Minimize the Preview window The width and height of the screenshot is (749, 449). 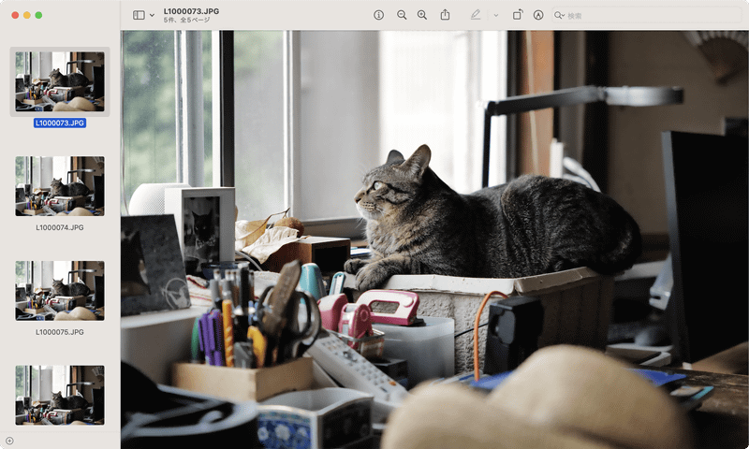pos(27,15)
